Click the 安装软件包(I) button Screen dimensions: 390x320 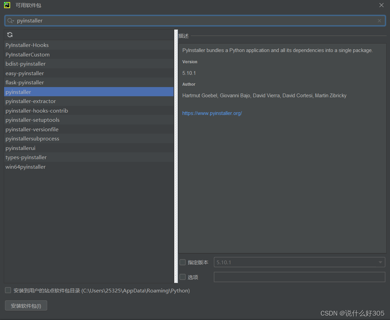tap(26, 305)
